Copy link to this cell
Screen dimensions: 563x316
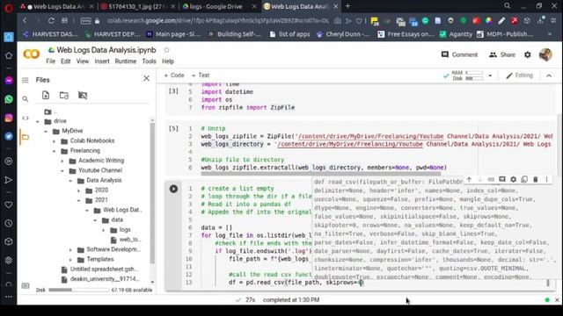(491, 179)
